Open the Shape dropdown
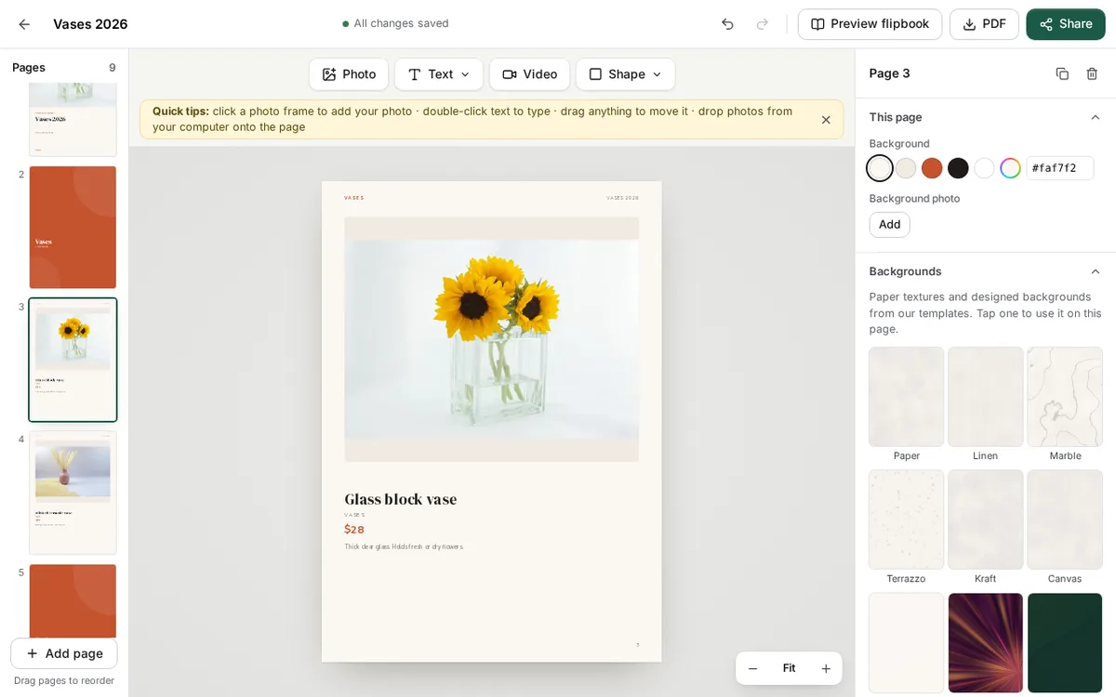This screenshot has height=697, width=1116. [625, 74]
